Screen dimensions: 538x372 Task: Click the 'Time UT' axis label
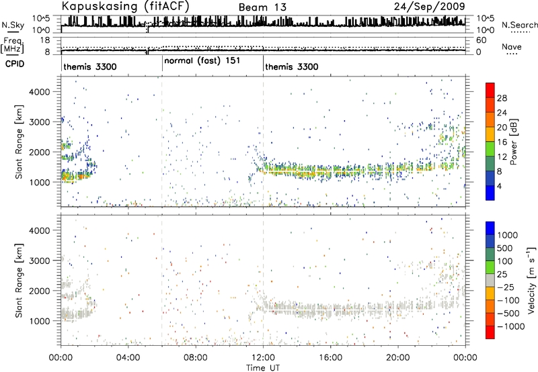tap(263, 367)
